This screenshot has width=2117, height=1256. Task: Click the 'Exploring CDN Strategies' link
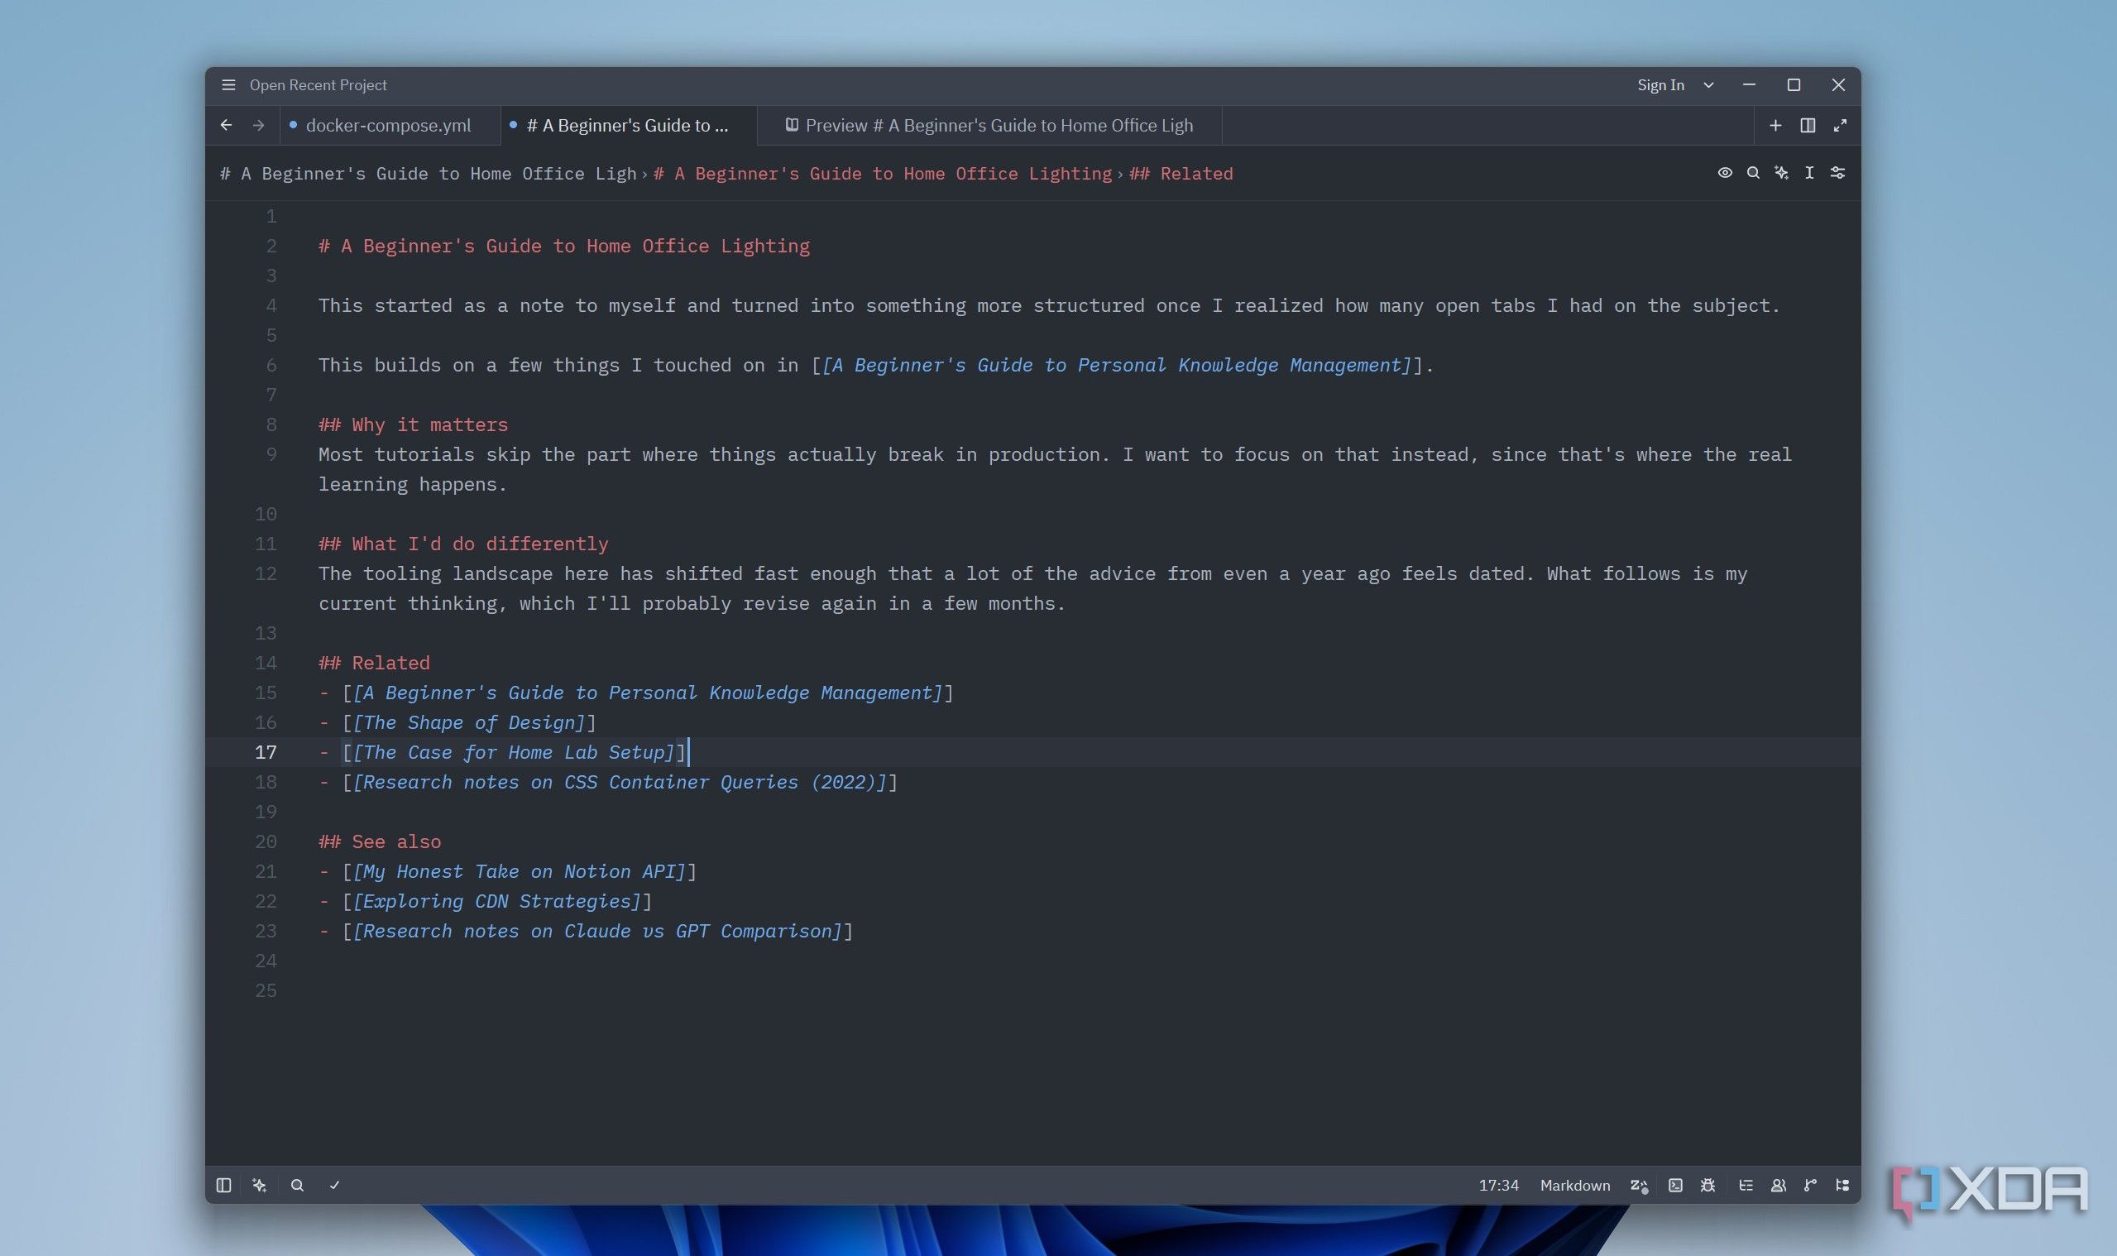click(496, 901)
